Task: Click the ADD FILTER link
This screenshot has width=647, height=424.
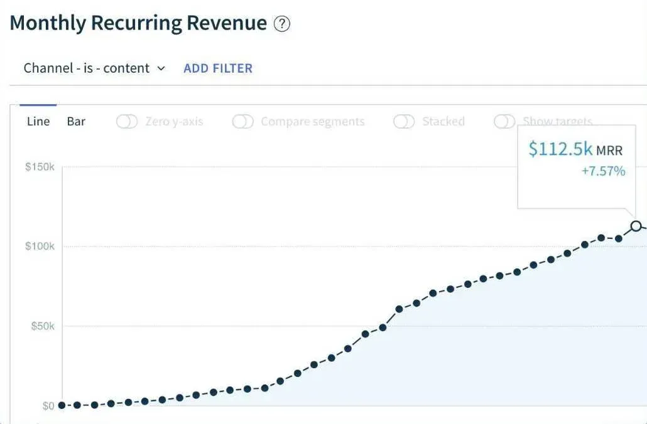Action: [x=218, y=68]
